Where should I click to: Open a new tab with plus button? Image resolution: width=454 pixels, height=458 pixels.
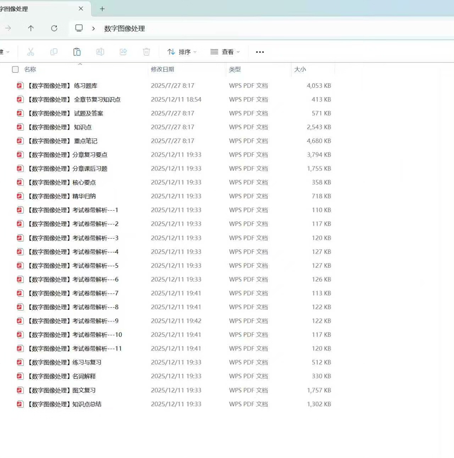click(102, 9)
